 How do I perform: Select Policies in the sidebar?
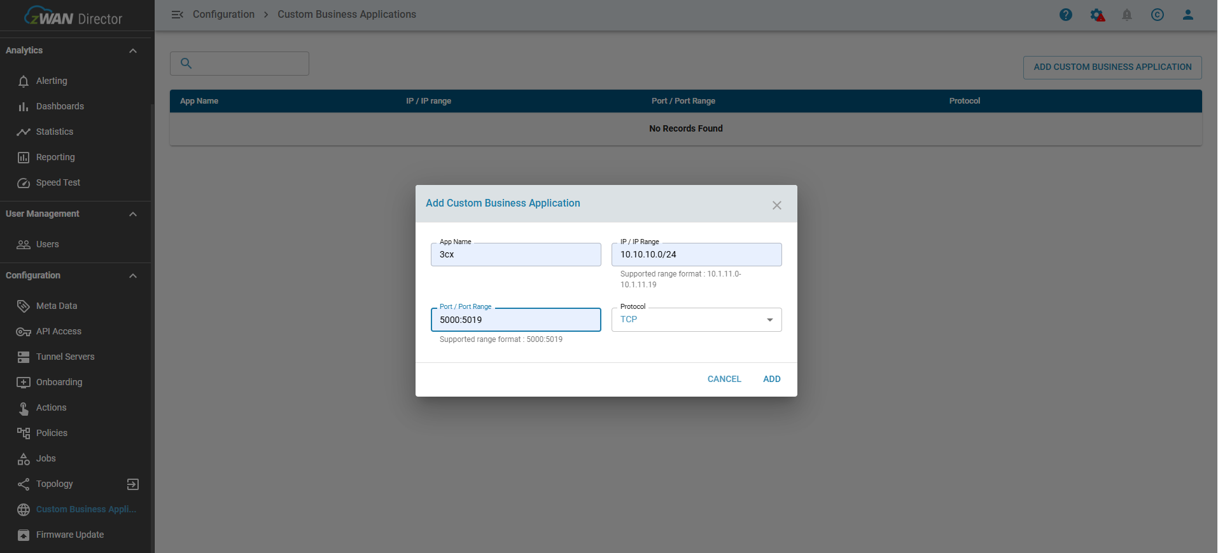point(52,433)
